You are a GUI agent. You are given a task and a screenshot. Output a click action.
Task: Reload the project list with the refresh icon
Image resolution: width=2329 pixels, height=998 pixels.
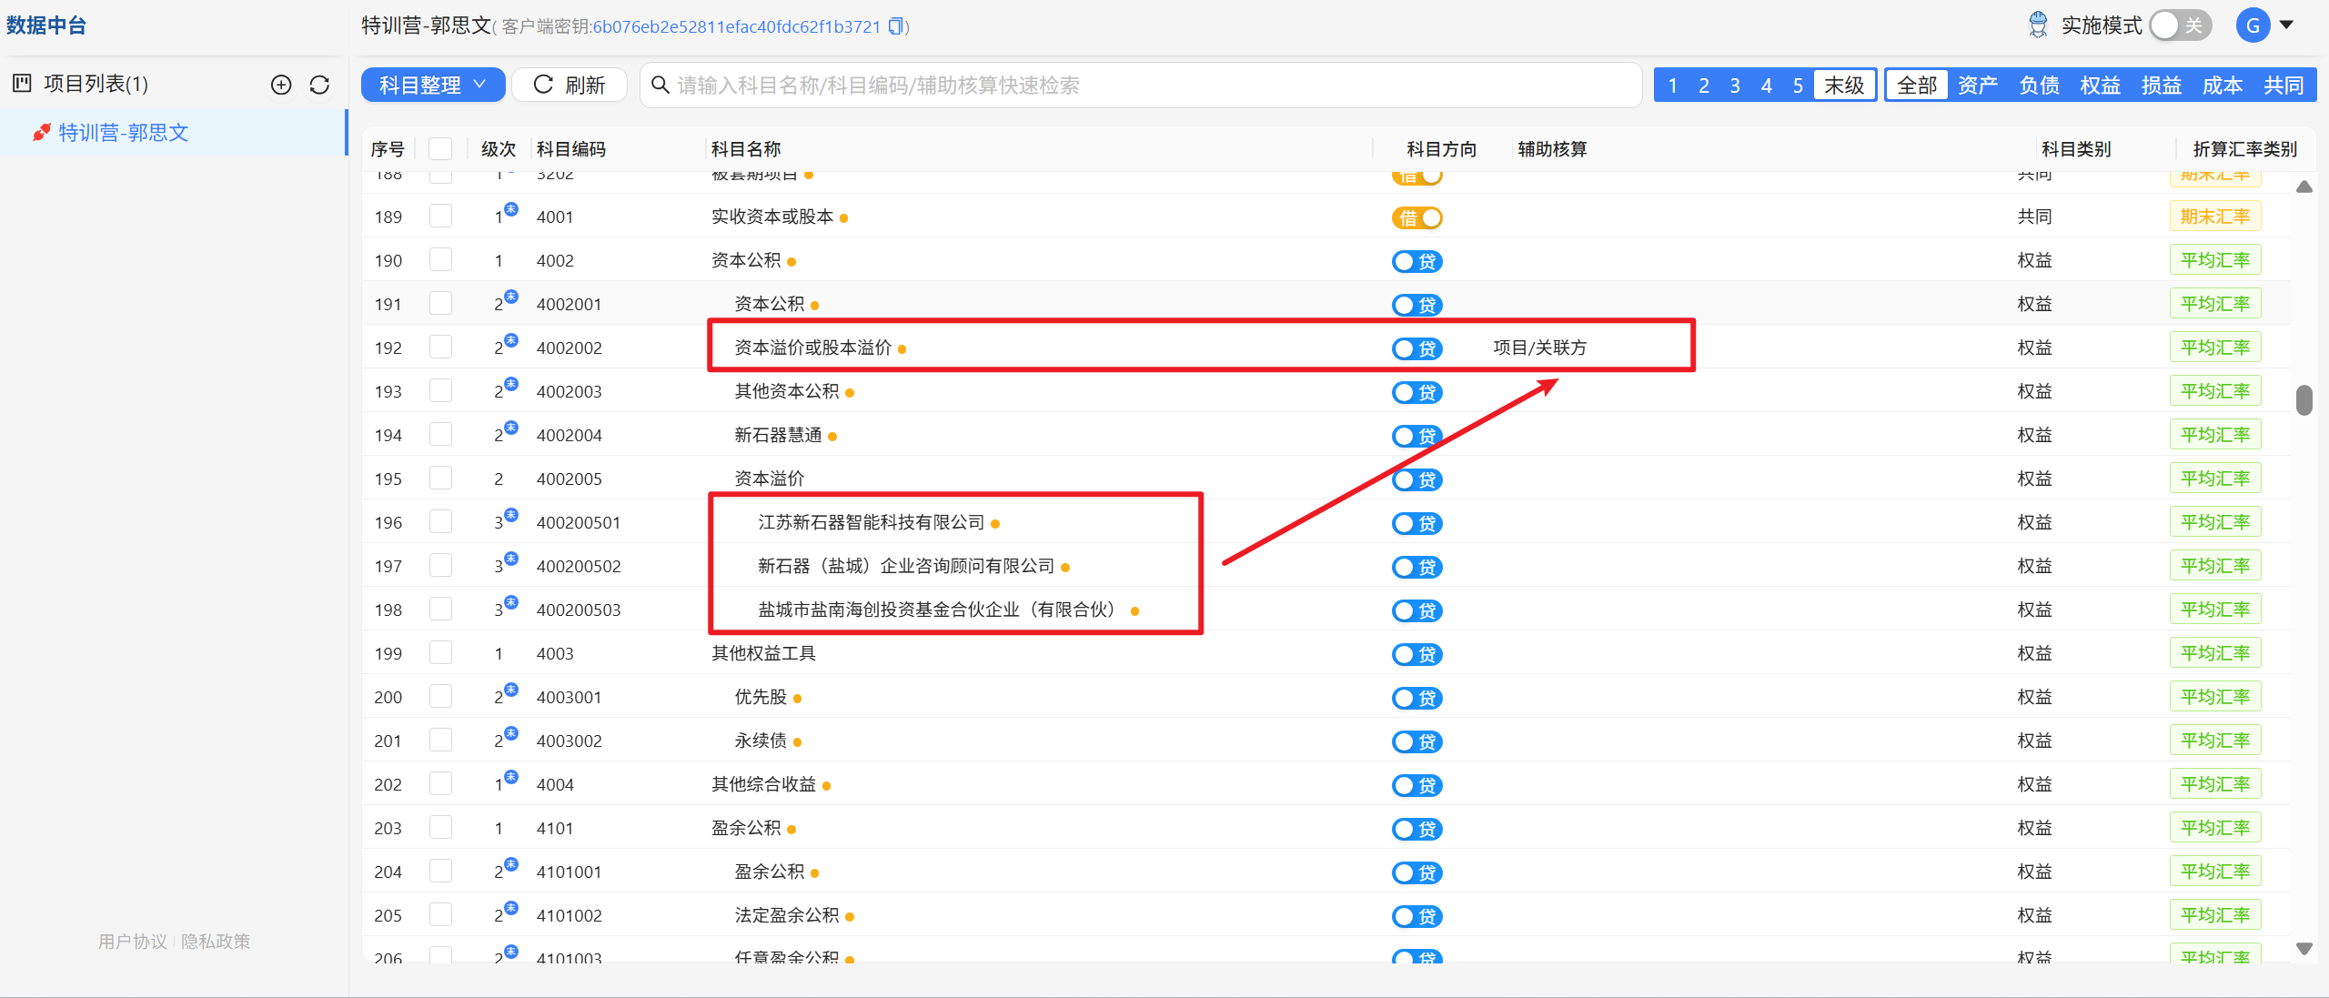pos(319,85)
